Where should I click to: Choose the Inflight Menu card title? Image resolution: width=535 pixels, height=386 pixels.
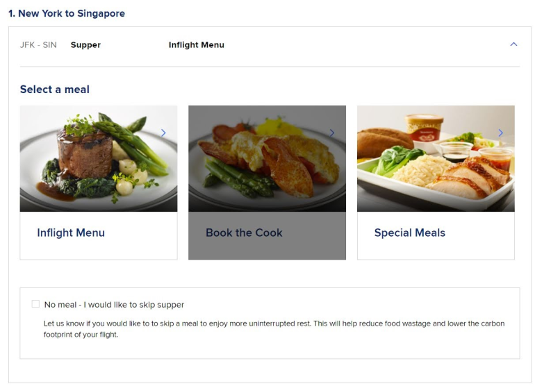(x=71, y=233)
